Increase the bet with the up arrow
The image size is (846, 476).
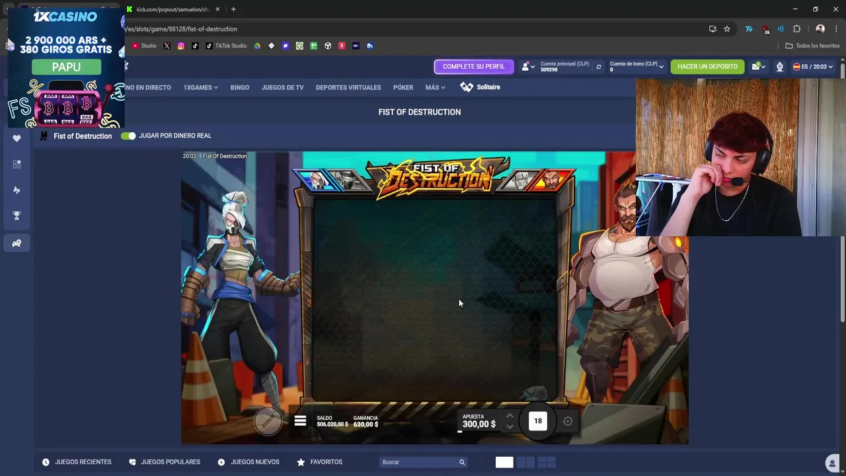click(x=510, y=416)
